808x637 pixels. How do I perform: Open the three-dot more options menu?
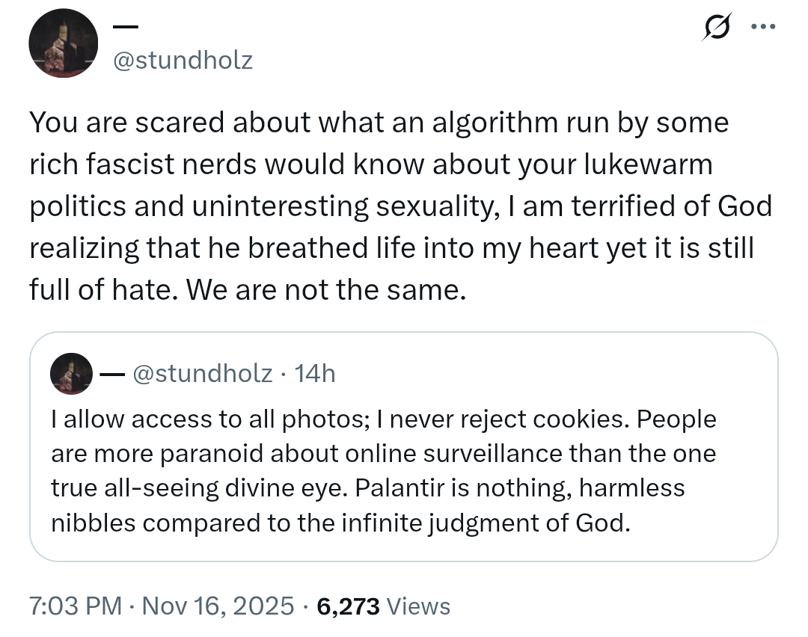(x=762, y=27)
